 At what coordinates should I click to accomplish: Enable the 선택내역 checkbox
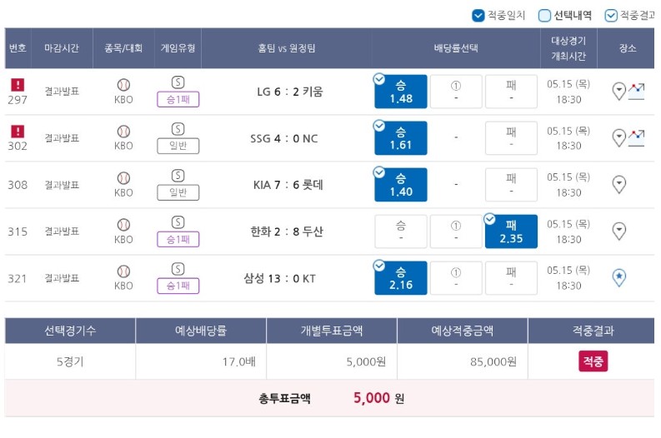pos(544,16)
